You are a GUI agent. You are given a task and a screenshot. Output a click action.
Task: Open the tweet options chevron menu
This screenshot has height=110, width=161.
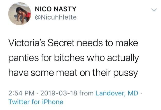pyautogui.click(x=154, y=10)
